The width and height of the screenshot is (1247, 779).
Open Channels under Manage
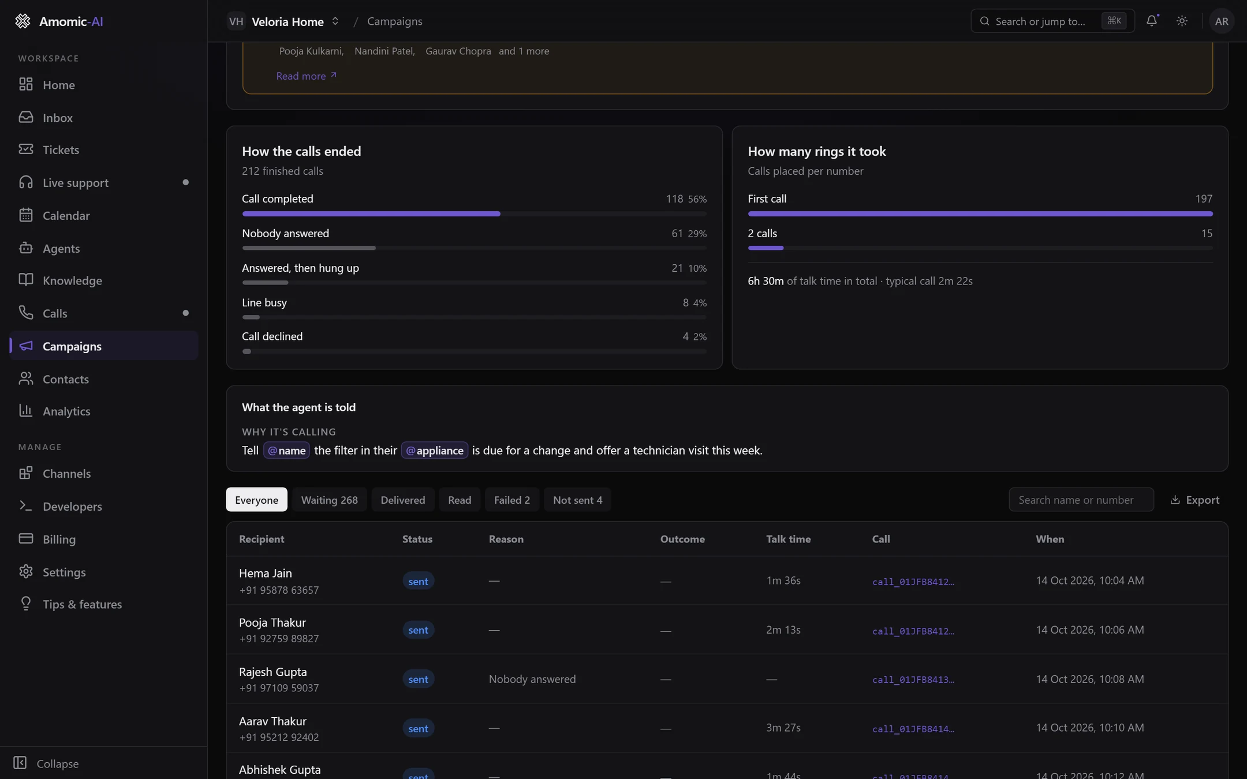click(x=104, y=474)
